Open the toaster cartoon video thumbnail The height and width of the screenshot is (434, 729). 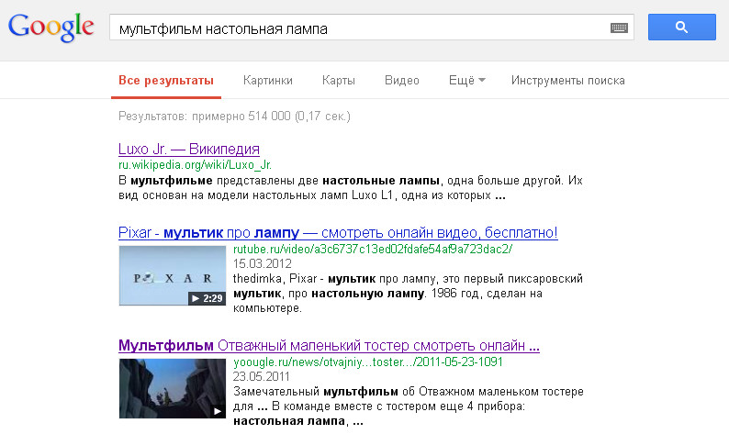pyautogui.click(x=172, y=388)
